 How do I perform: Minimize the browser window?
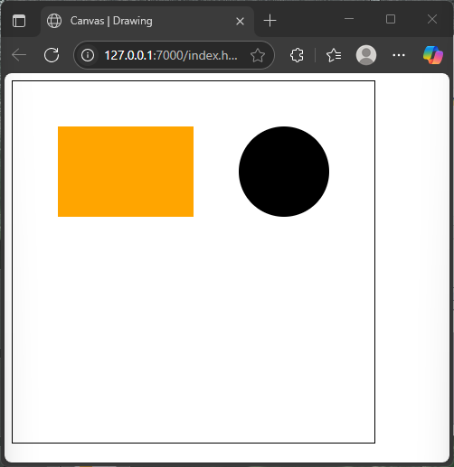[349, 19]
